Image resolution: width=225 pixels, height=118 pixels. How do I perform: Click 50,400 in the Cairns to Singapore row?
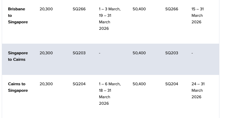(139, 84)
